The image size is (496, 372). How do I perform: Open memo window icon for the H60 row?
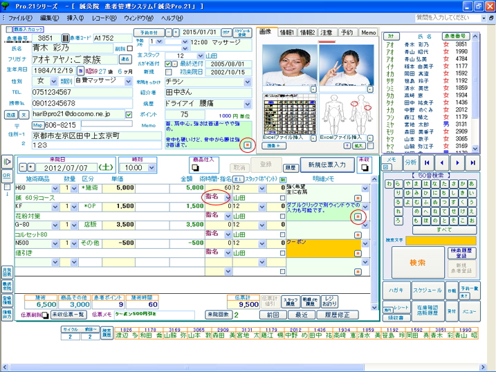point(358,198)
